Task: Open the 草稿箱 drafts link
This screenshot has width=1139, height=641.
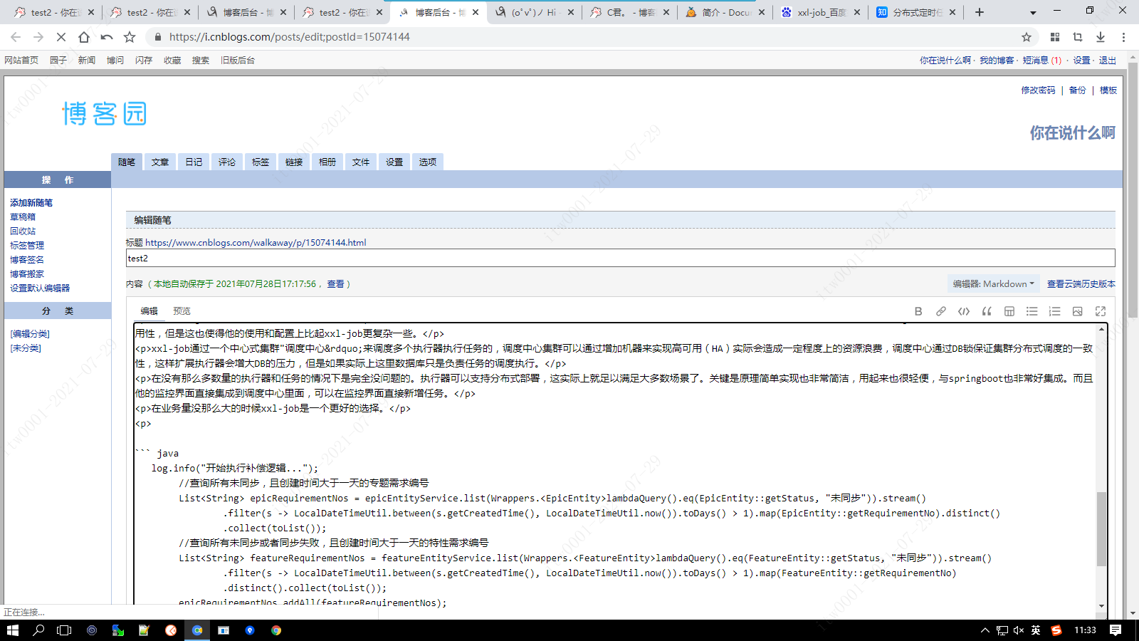Action: (x=23, y=217)
